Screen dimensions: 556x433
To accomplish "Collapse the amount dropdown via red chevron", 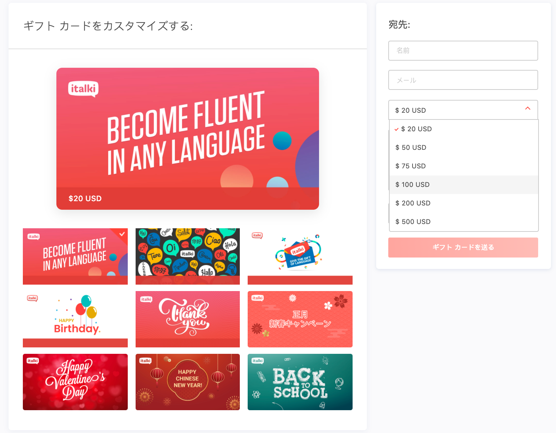I will click(x=528, y=108).
